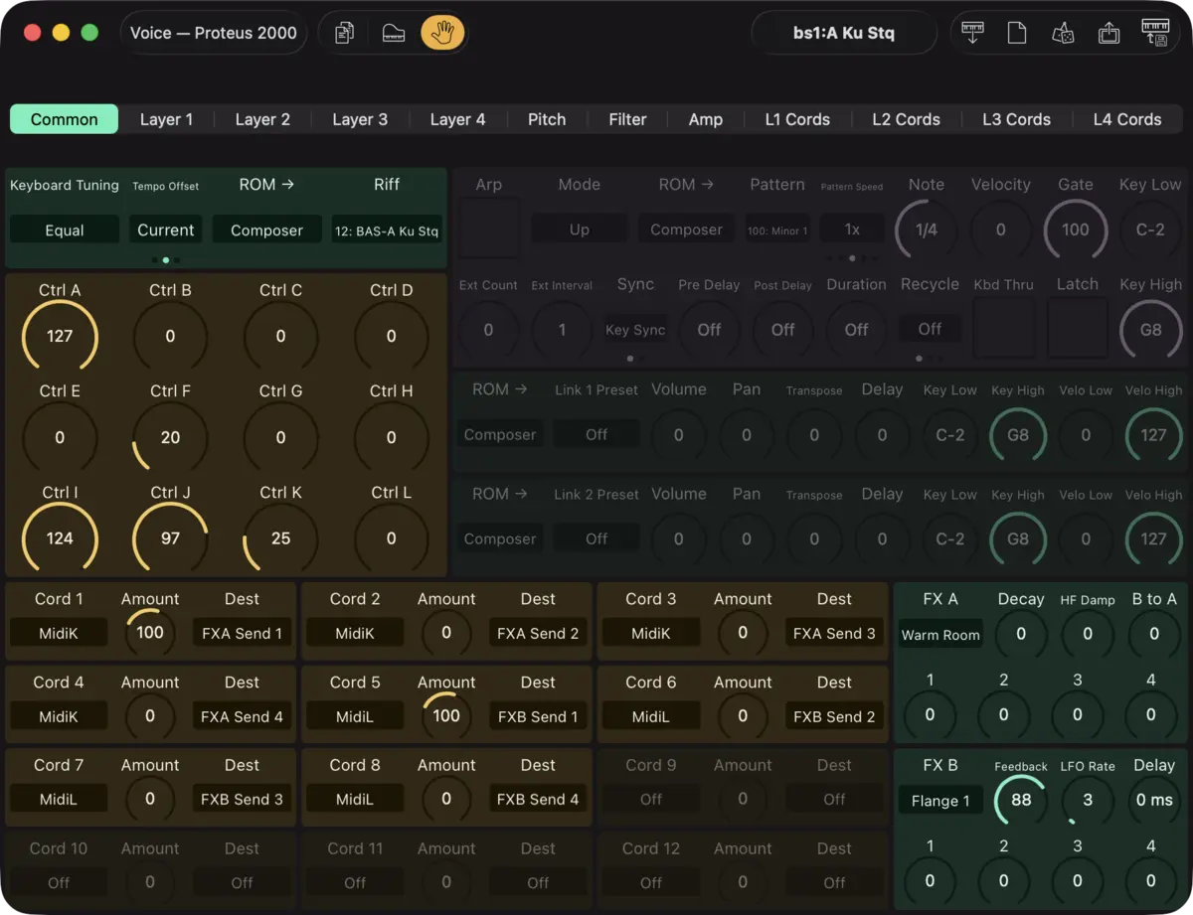1193x915 pixels.
Task: Switch to the Filter tab
Action: [627, 119]
